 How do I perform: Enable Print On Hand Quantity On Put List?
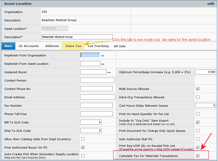click(198, 114)
